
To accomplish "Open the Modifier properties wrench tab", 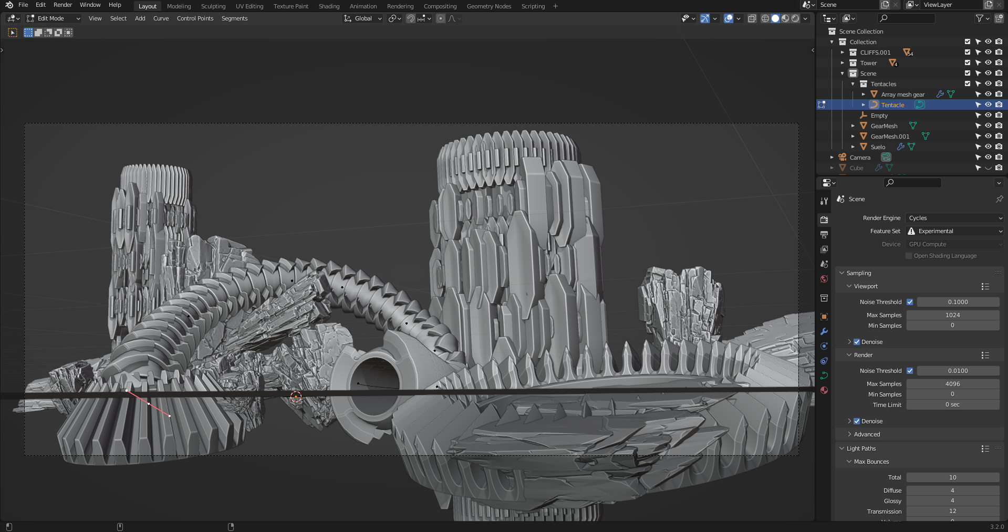I will point(824,331).
